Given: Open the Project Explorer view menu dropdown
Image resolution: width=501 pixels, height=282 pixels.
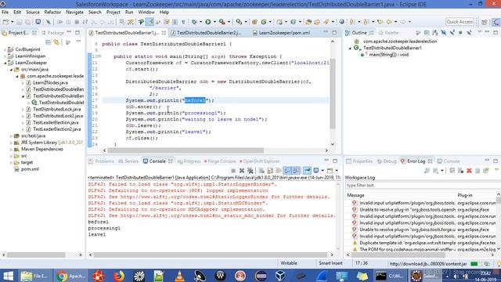Looking at the screenshot, I should click(78, 42).
